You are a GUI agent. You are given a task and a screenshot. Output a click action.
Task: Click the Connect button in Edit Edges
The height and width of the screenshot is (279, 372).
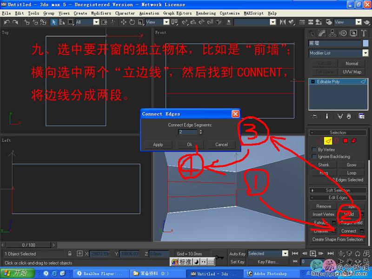(x=348, y=231)
